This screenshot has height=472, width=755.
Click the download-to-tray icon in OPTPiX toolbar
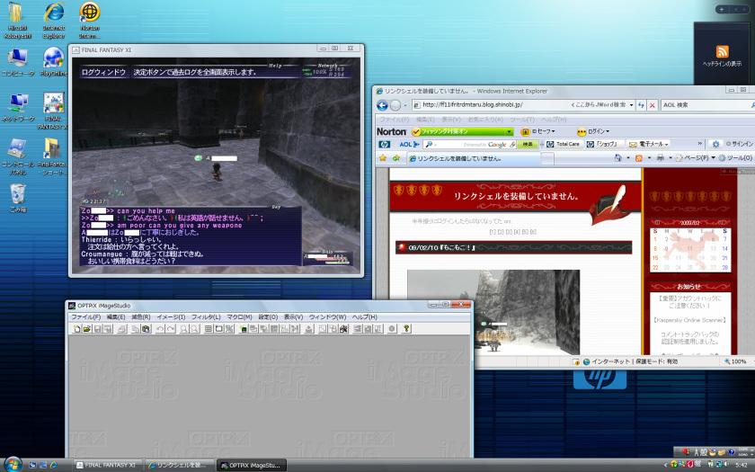pyautogui.click(x=308, y=328)
